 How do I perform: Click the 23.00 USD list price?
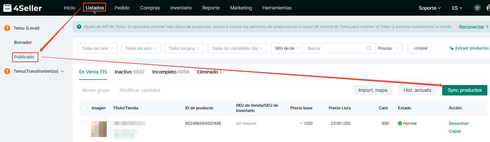[x=340, y=123]
